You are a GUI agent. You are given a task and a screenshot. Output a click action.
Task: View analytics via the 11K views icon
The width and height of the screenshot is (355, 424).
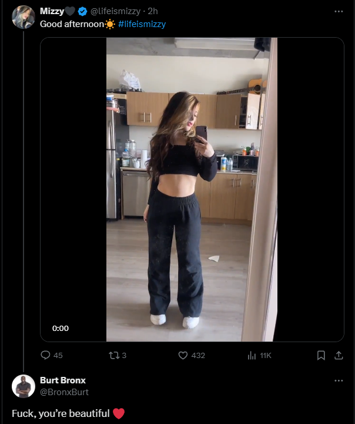coord(252,355)
